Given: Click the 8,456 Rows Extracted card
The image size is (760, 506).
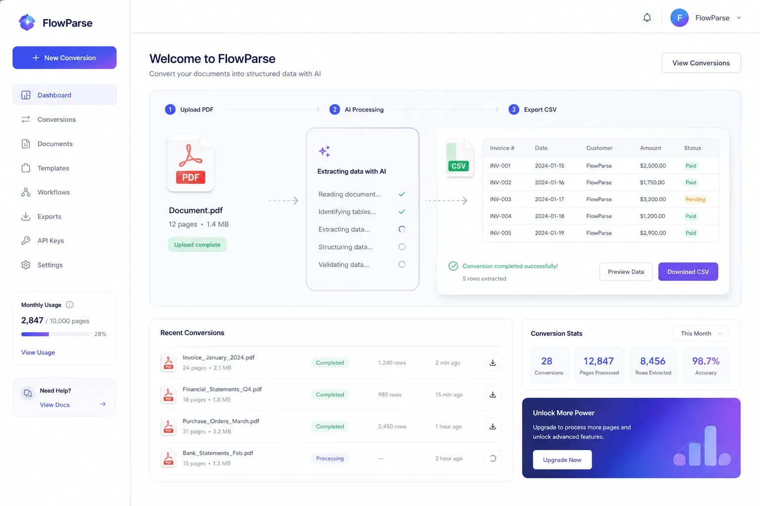Looking at the screenshot, I should 653,365.
